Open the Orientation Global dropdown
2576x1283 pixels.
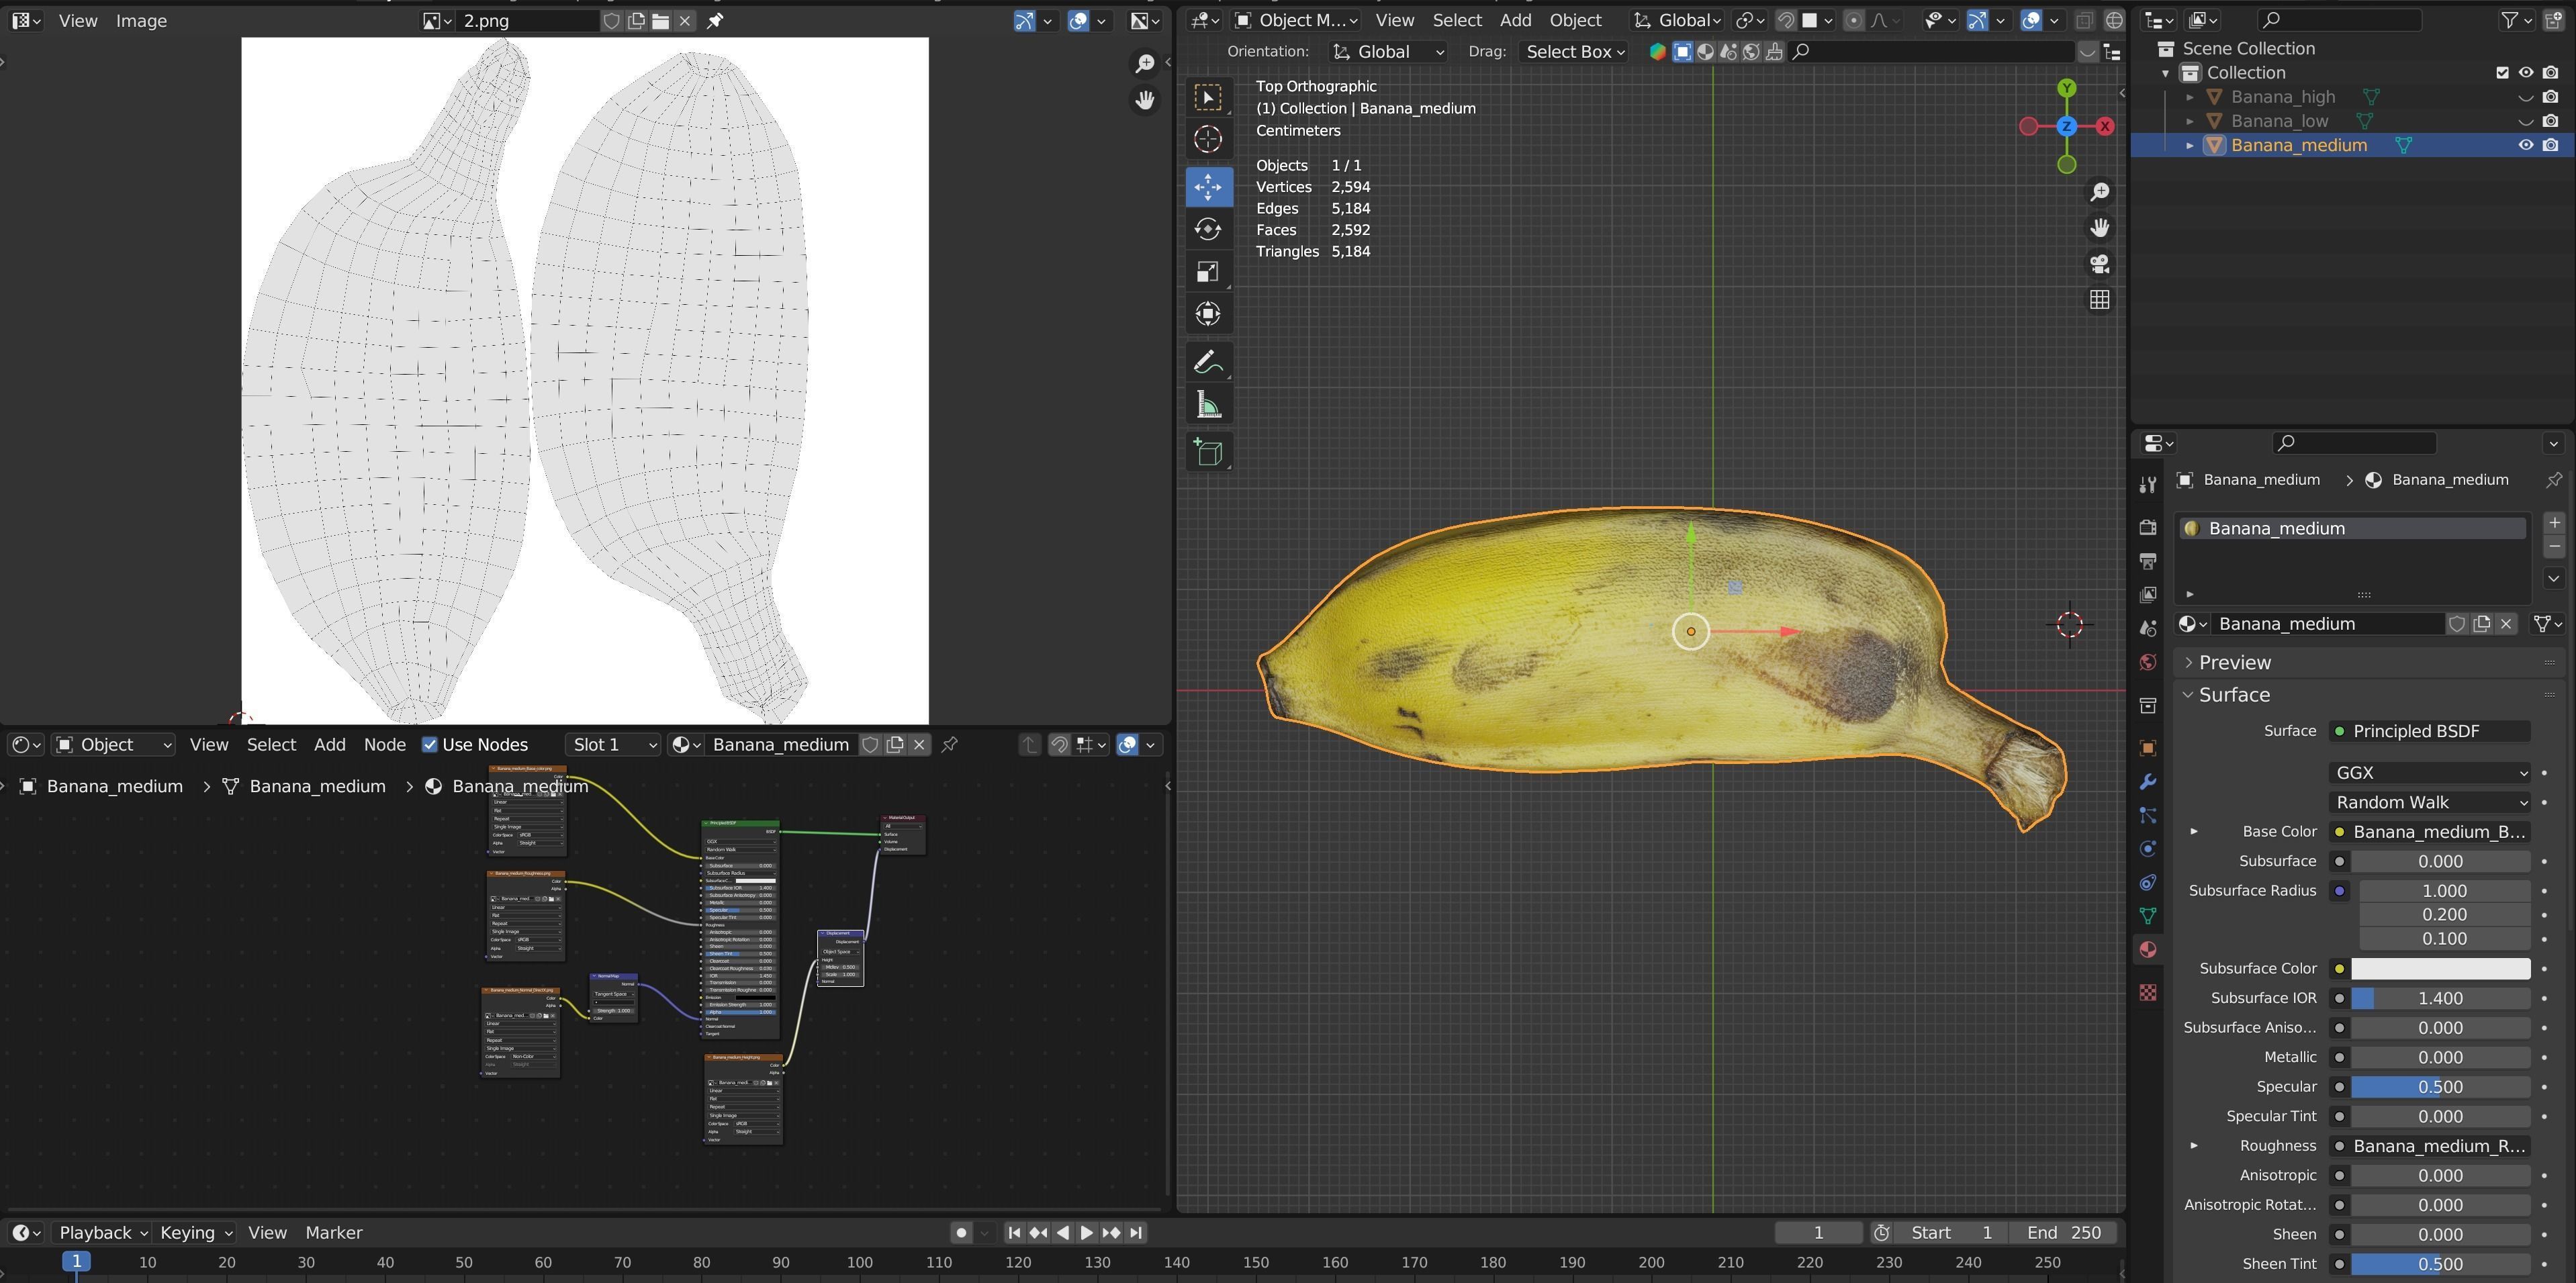point(1388,52)
